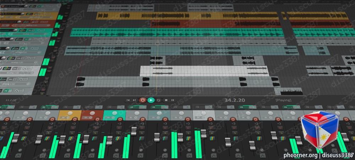Open envelope icon on orange mixer strip
The width and height of the screenshot is (355, 160).
(67, 155)
